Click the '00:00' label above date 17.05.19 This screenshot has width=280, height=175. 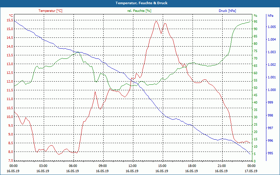click(251, 166)
